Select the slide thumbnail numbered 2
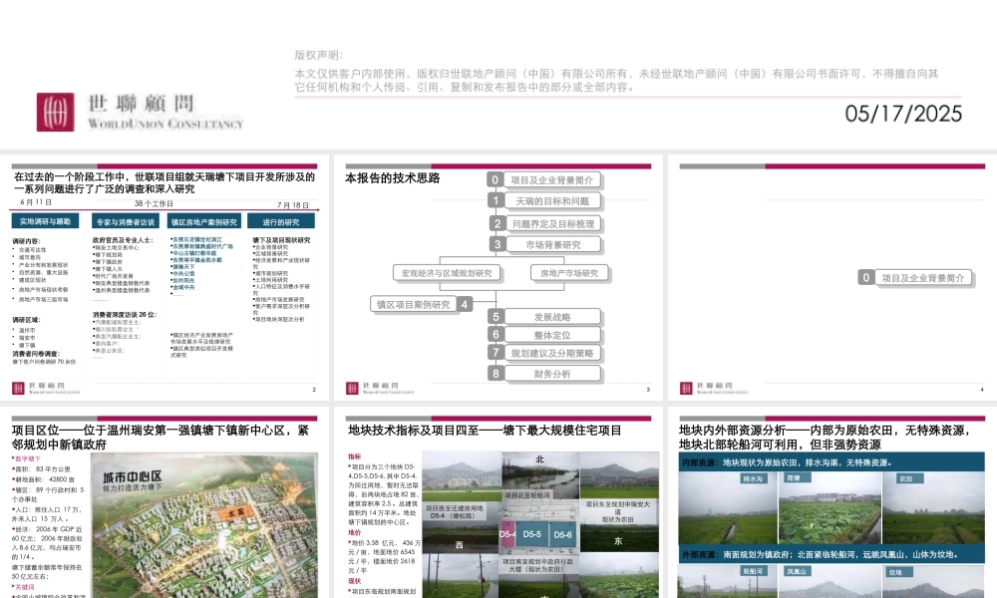The image size is (997, 598). [165, 277]
